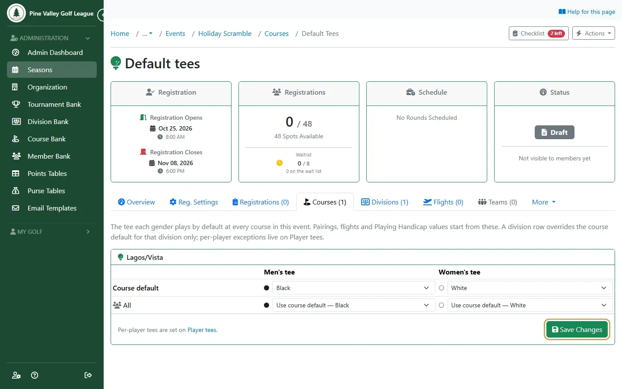
Task: Open Email Templates
Action: 52,208
